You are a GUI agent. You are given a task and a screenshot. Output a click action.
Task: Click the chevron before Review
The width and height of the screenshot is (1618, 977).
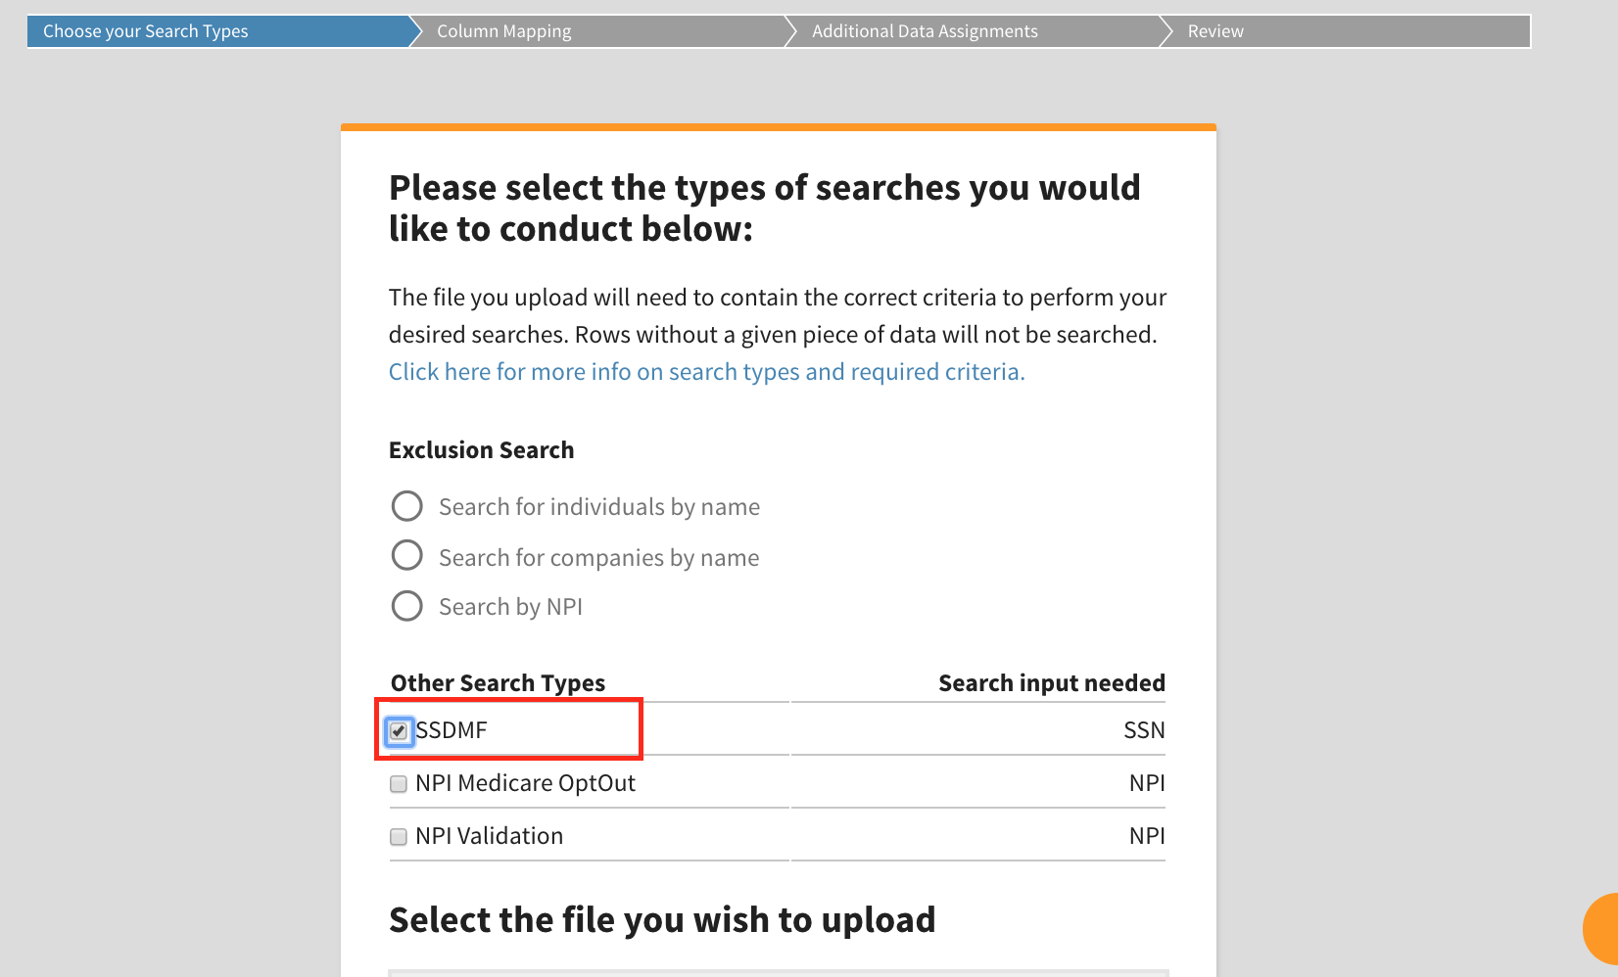pos(1166,30)
